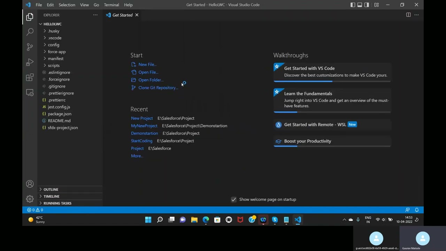This screenshot has width=446, height=251.
Task: Open recent MyNewProject folder
Action: tap(144, 126)
